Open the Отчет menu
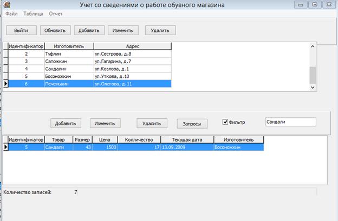Screen dimensions: 338x221 [x=56, y=14]
